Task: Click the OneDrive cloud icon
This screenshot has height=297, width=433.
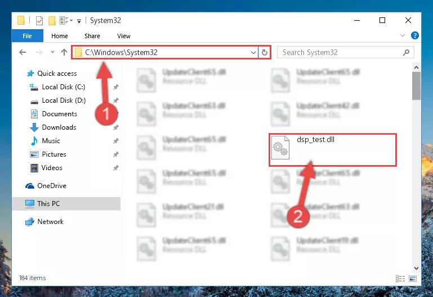Action: click(30, 186)
